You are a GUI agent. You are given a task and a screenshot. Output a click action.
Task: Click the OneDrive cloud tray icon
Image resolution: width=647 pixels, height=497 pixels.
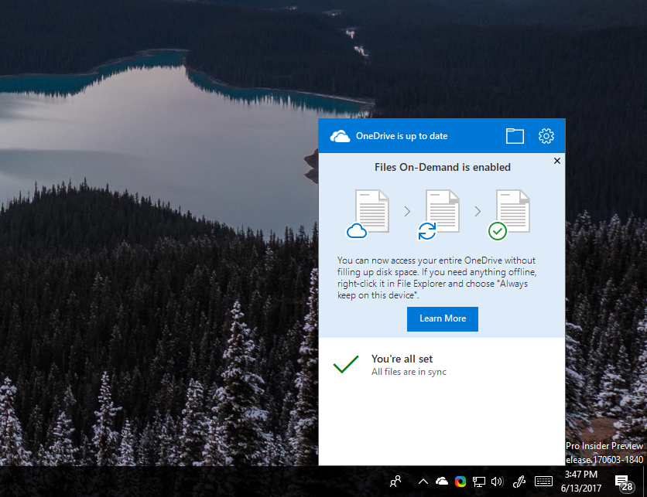pyautogui.click(x=441, y=481)
